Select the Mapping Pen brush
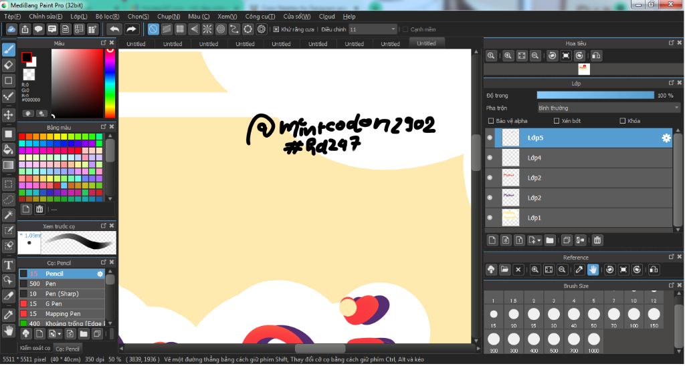Viewport: 685px width, 366px height. click(x=62, y=314)
